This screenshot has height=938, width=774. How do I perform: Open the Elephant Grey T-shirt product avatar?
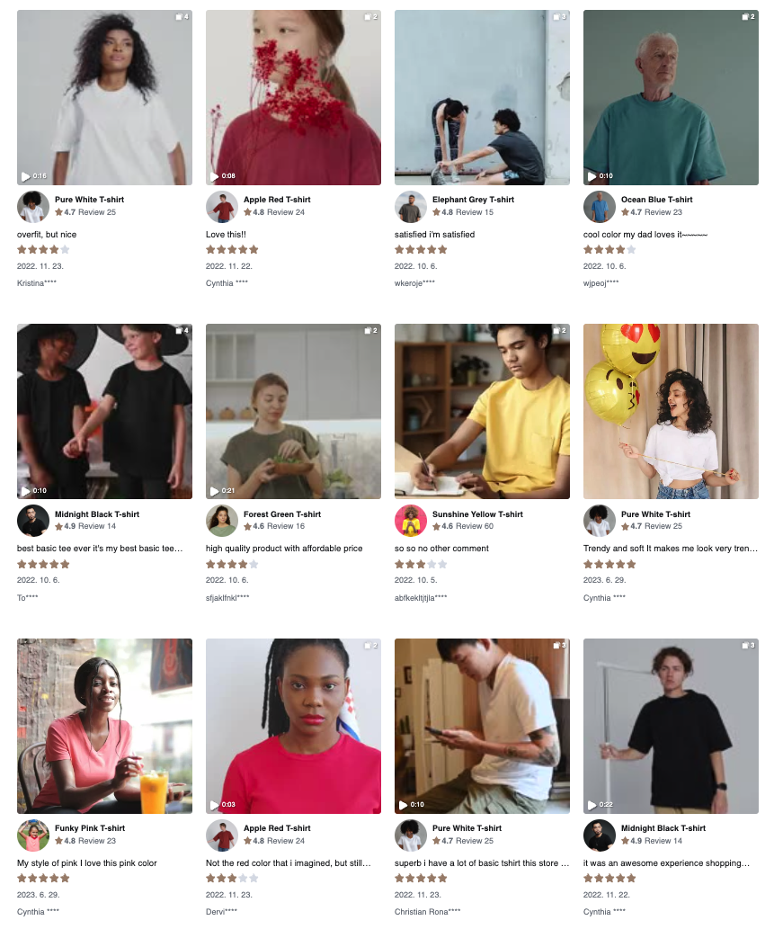[x=410, y=207]
